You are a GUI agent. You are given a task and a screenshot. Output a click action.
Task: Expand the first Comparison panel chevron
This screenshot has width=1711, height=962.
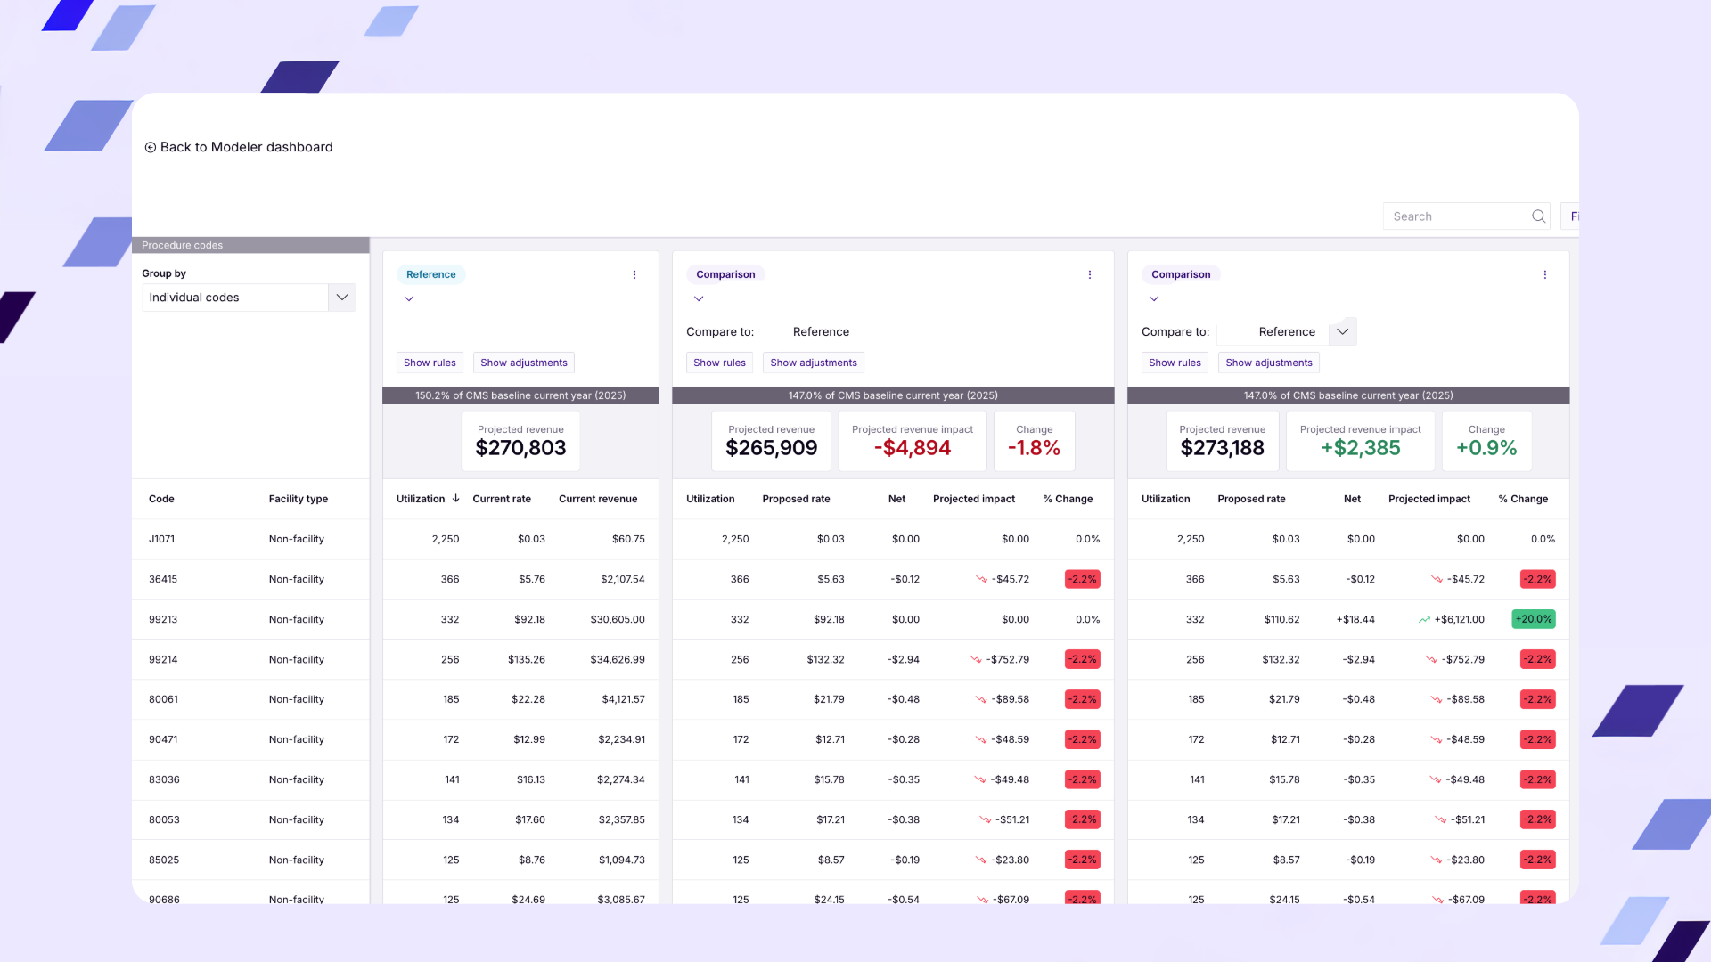(699, 299)
